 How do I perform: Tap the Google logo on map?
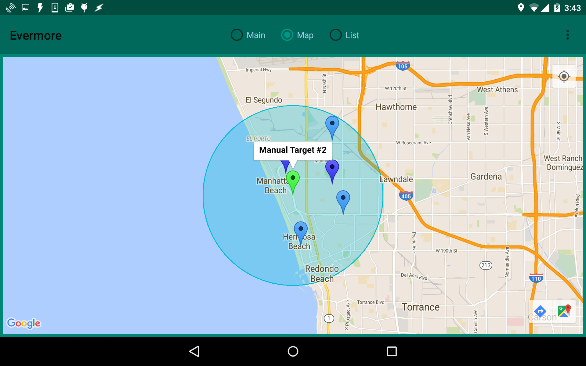pos(24,323)
